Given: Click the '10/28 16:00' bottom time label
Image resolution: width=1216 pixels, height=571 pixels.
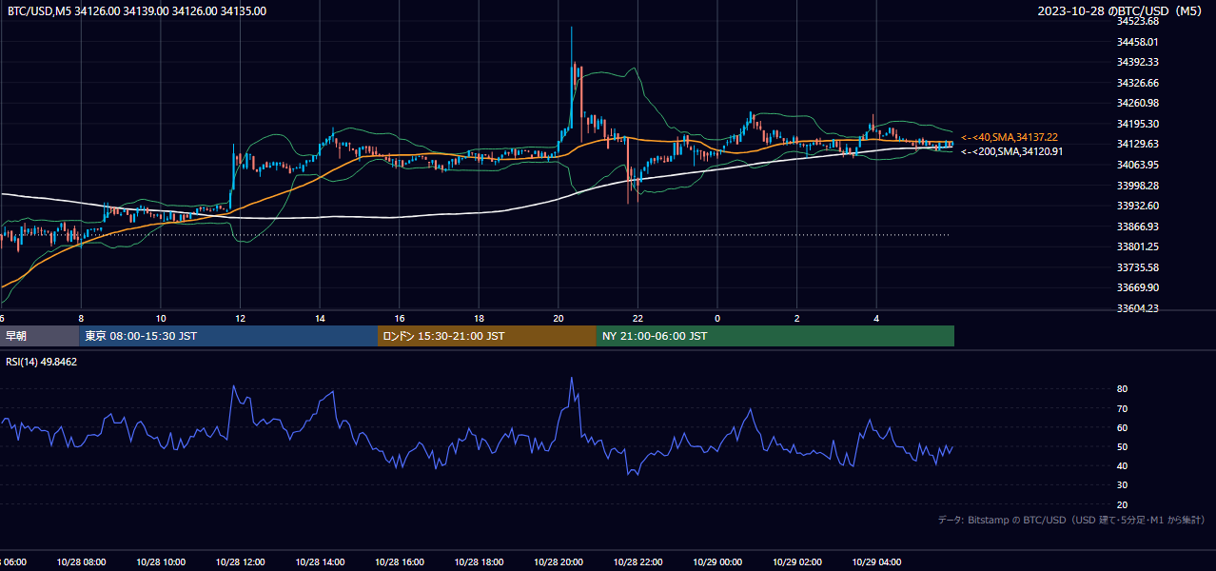Looking at the screenshot, I should pos(400,561).
